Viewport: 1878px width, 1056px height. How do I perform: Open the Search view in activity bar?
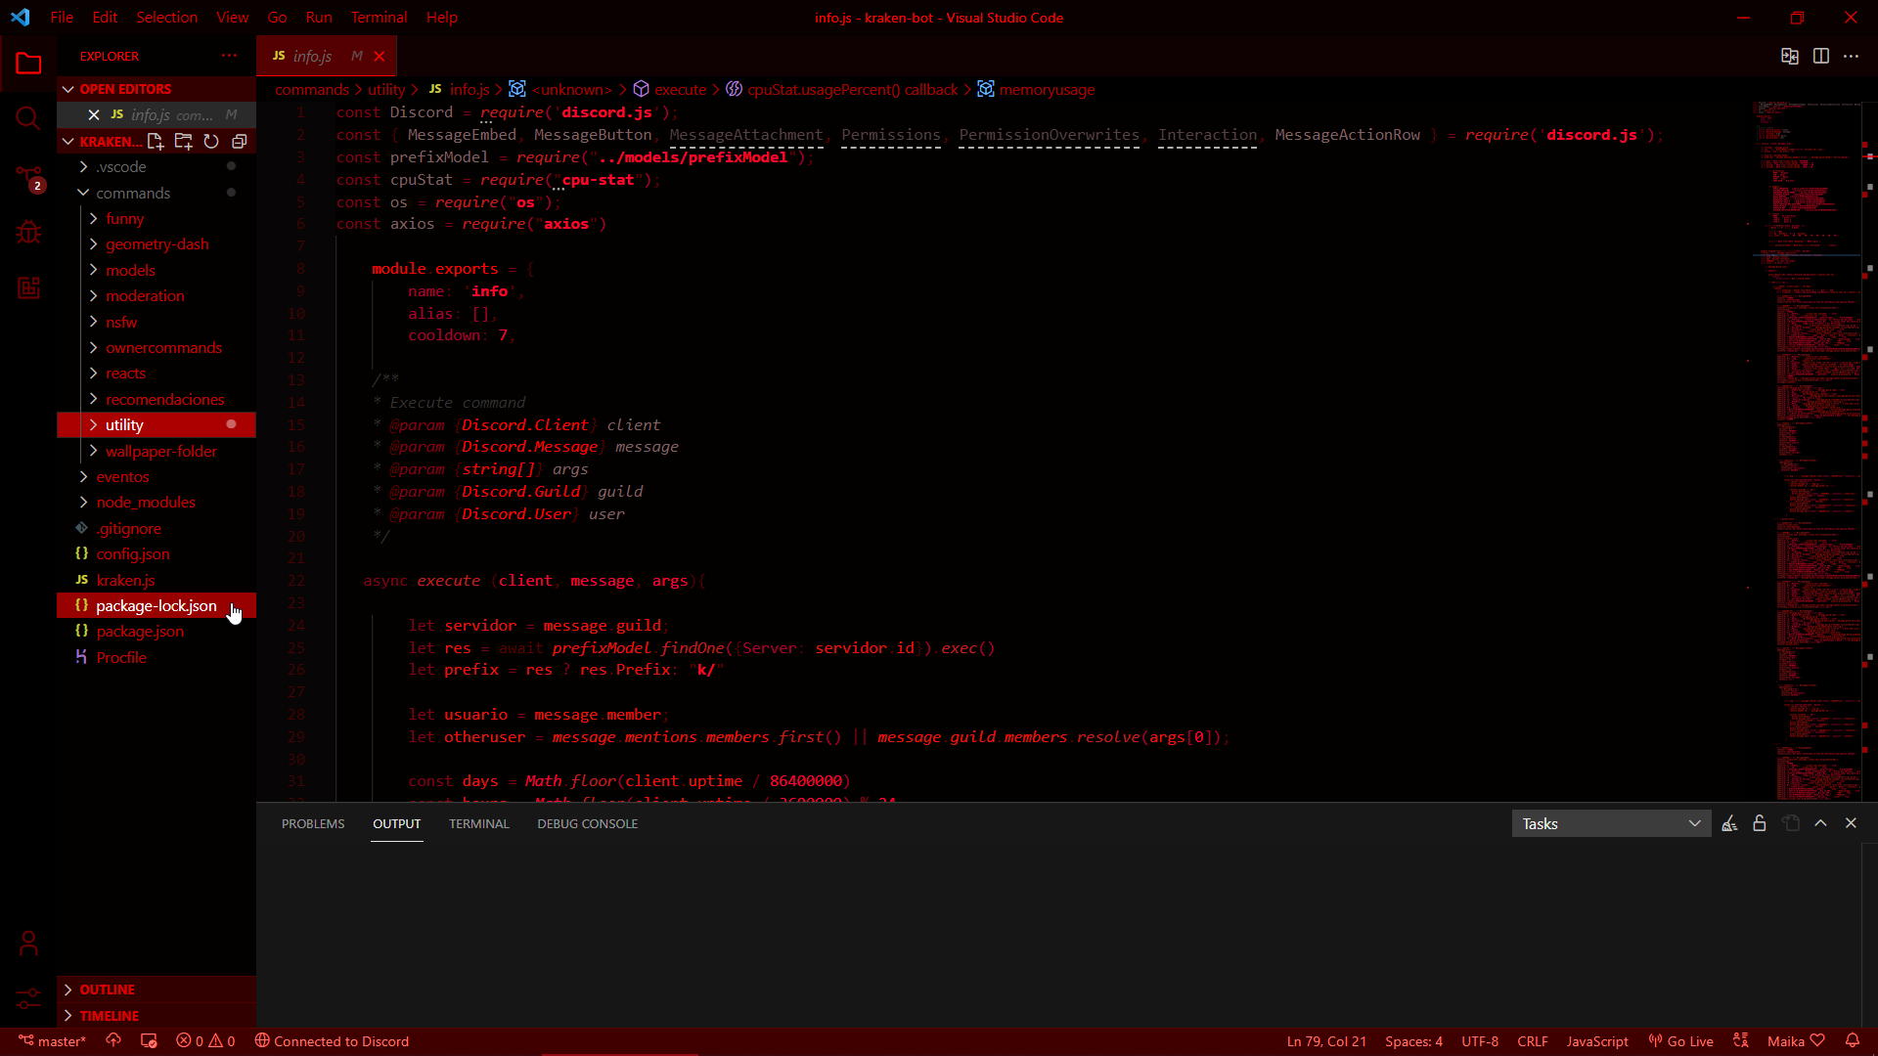(x=28, y=119)
